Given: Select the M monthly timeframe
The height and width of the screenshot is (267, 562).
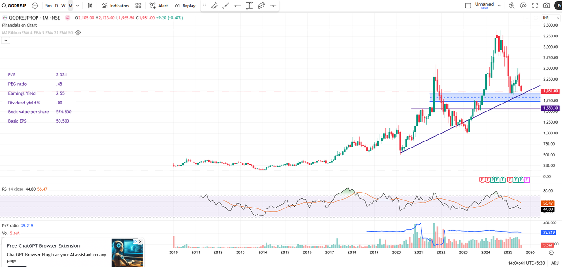Looking at the screenshot, I should tap(70, 6).
